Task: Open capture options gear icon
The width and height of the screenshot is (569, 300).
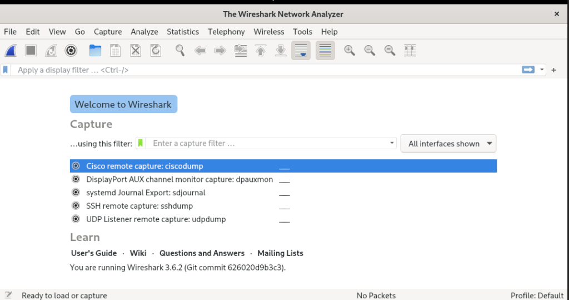Action: [71, 51]
